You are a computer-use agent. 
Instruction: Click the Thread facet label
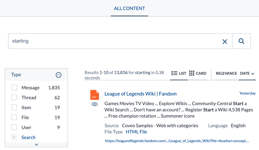tap(29, 97)
